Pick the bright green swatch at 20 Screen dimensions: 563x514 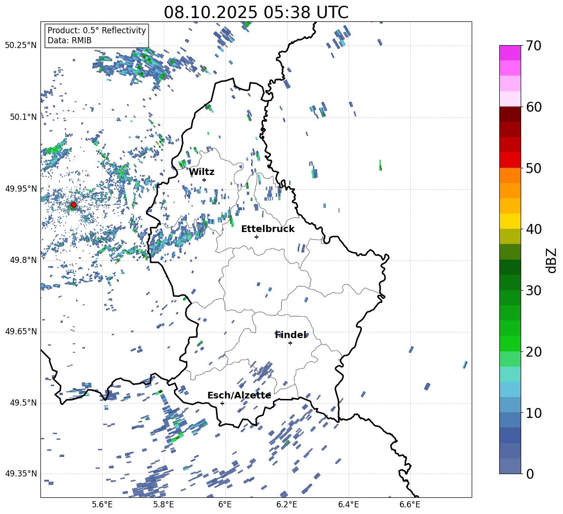coord(510,343)
